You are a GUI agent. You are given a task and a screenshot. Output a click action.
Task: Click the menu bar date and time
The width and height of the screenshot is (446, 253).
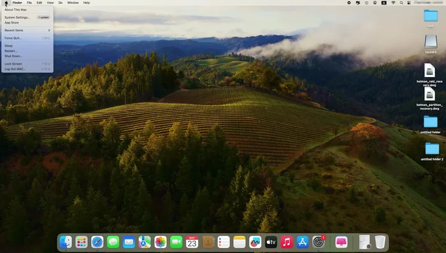point(428,3)
